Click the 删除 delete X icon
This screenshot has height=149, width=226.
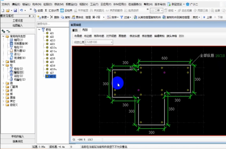pyautogui.click(x=52, y=17)
